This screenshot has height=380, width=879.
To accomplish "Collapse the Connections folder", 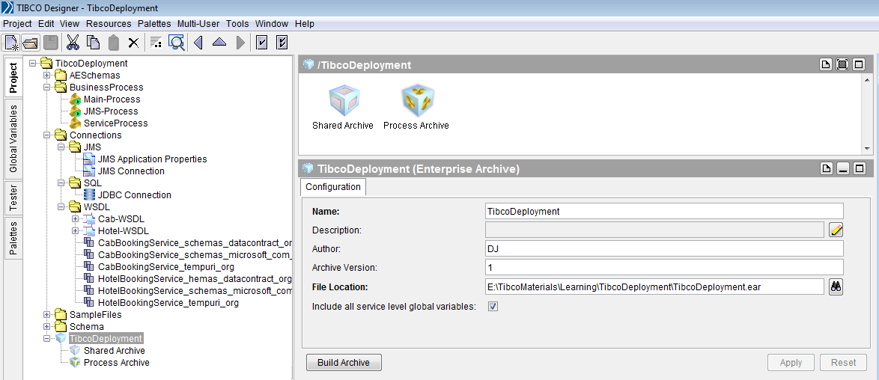I will [x=46, y=135].
